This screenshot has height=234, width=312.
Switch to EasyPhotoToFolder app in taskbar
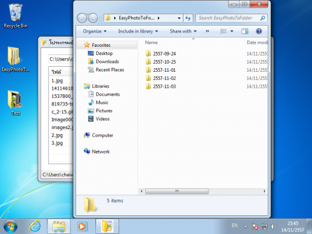[x=107, y=227]
